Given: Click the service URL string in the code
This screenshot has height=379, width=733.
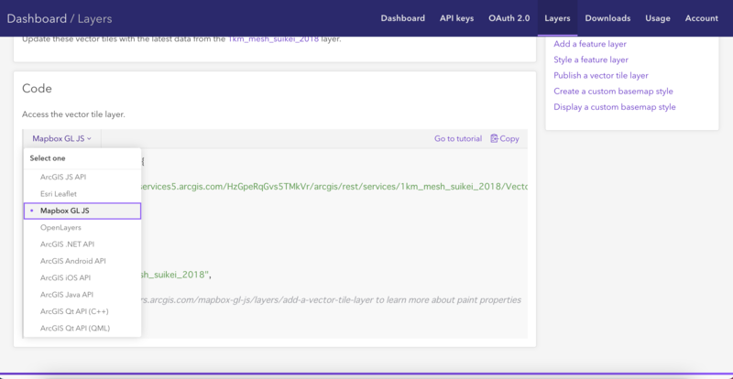Looking at the screenshot, I should click(334, 187).
